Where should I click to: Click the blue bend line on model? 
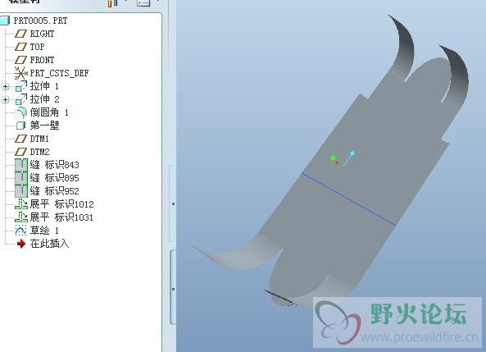tap(349, 199)
